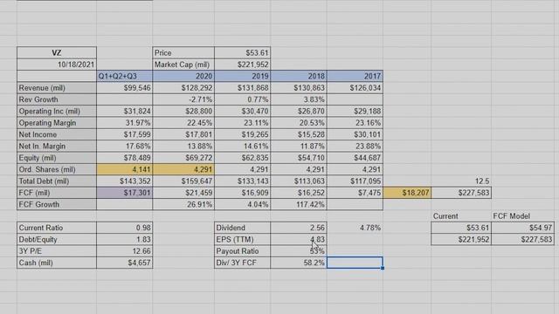This screenshot has height=314, width=559.
Task: Click the 117.42% FCF growth cell
Action: click(299, 205)
